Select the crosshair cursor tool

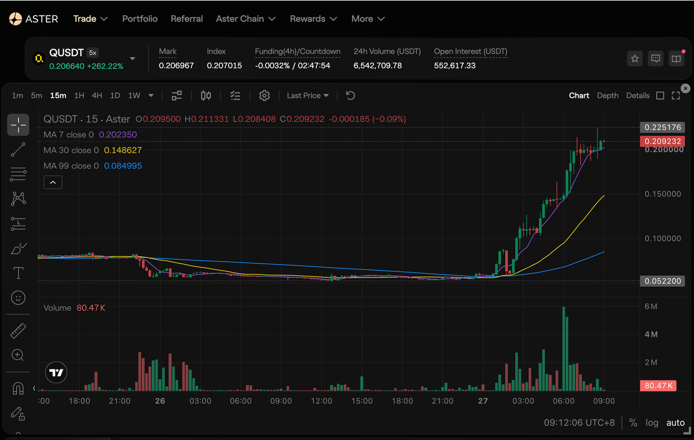[18, 124]
